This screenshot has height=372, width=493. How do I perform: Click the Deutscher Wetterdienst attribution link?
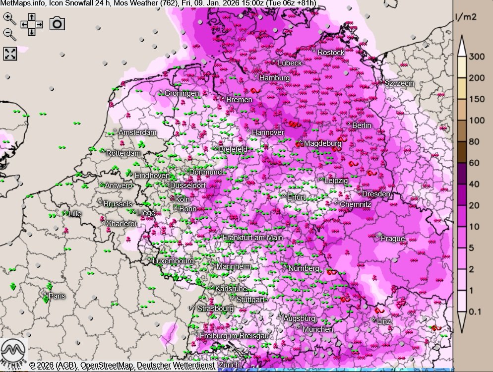coord(176,366)
